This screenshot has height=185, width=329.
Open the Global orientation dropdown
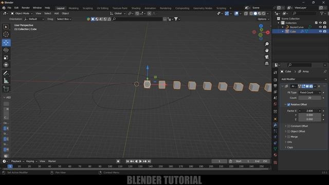click(118, 13)
